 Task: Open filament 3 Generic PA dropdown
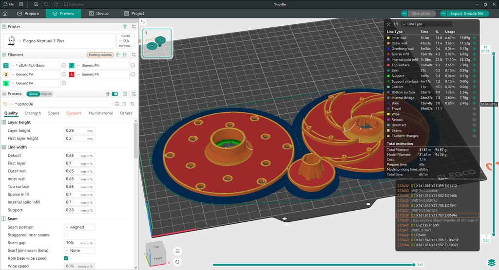35,74
